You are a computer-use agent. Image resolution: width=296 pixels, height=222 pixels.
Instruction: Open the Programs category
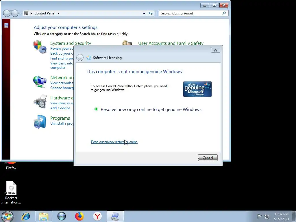click(60, 118)
